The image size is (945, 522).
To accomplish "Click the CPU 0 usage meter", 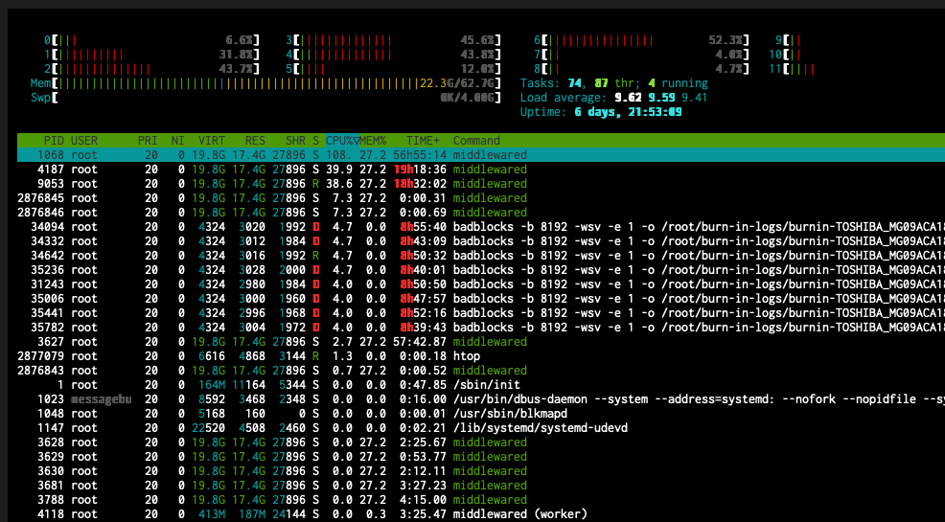I will point(151,40).
